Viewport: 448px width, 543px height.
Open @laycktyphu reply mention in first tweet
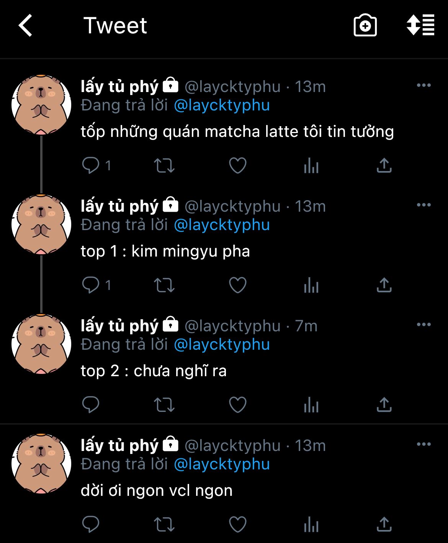tap(222, 105)
